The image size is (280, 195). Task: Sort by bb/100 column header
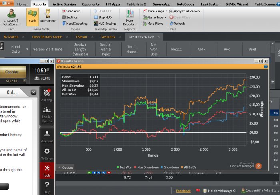pos(176,49)
